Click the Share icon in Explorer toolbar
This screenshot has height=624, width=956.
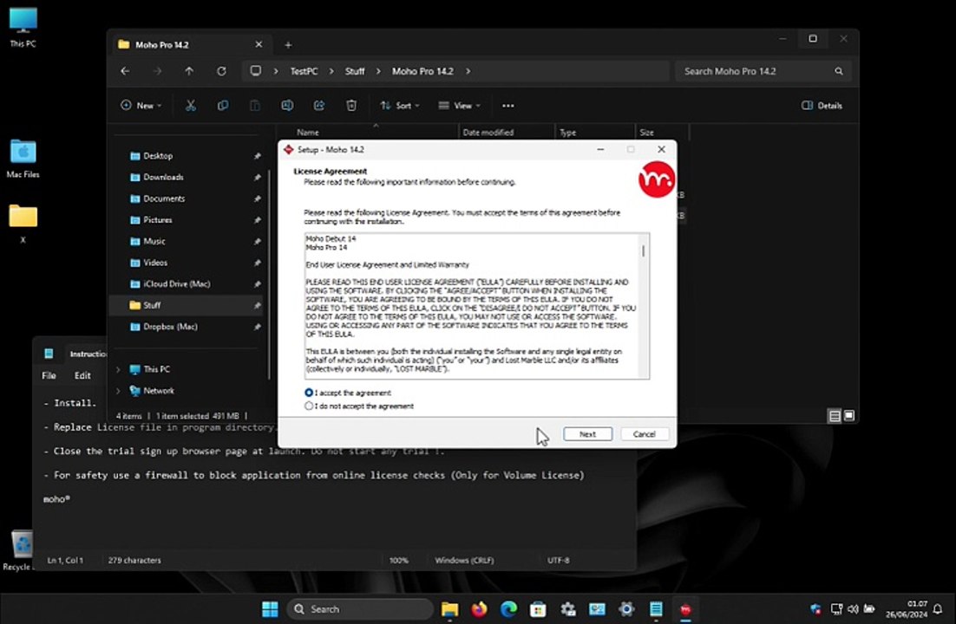(319, 106)
